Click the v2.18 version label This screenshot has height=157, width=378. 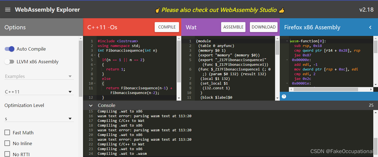(x=366, y=10)
